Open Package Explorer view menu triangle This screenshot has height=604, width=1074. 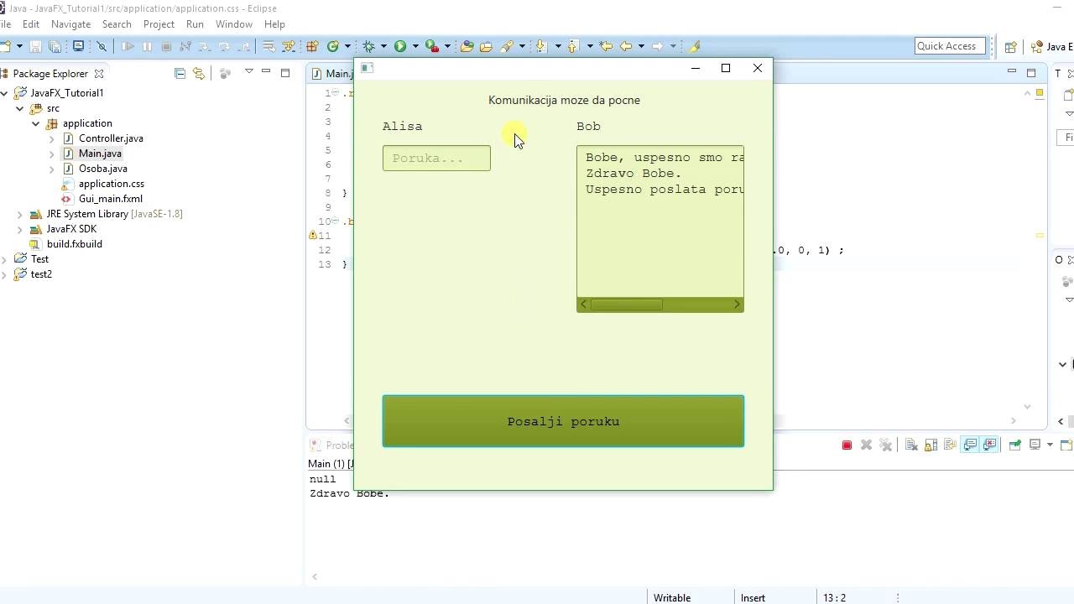pyautogui.click(x=249, y=72)
